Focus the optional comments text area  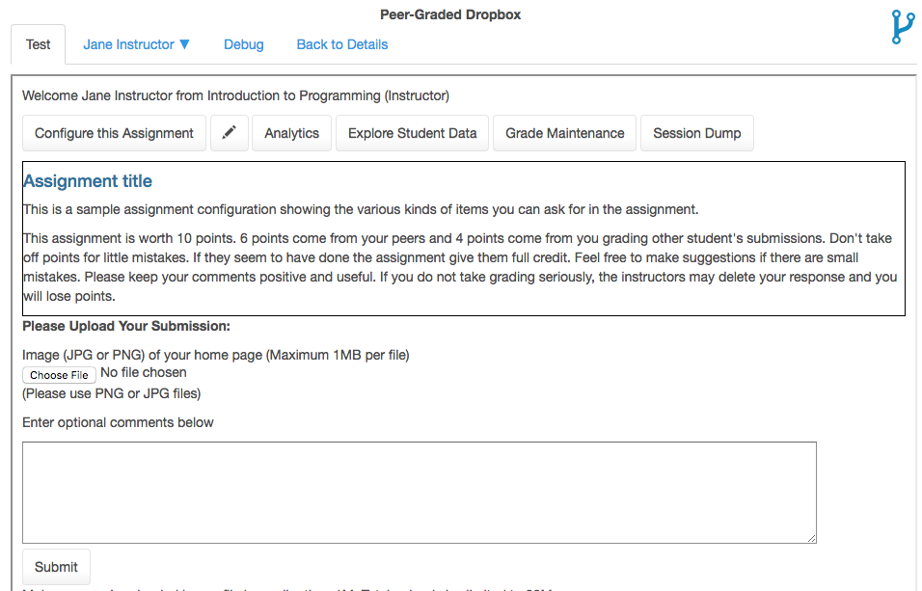[419, 492]
